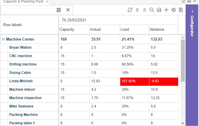This screenshot has width=199, height=126.
Task: Click the 35.97 total actual cell
Action: click(105, 39)
